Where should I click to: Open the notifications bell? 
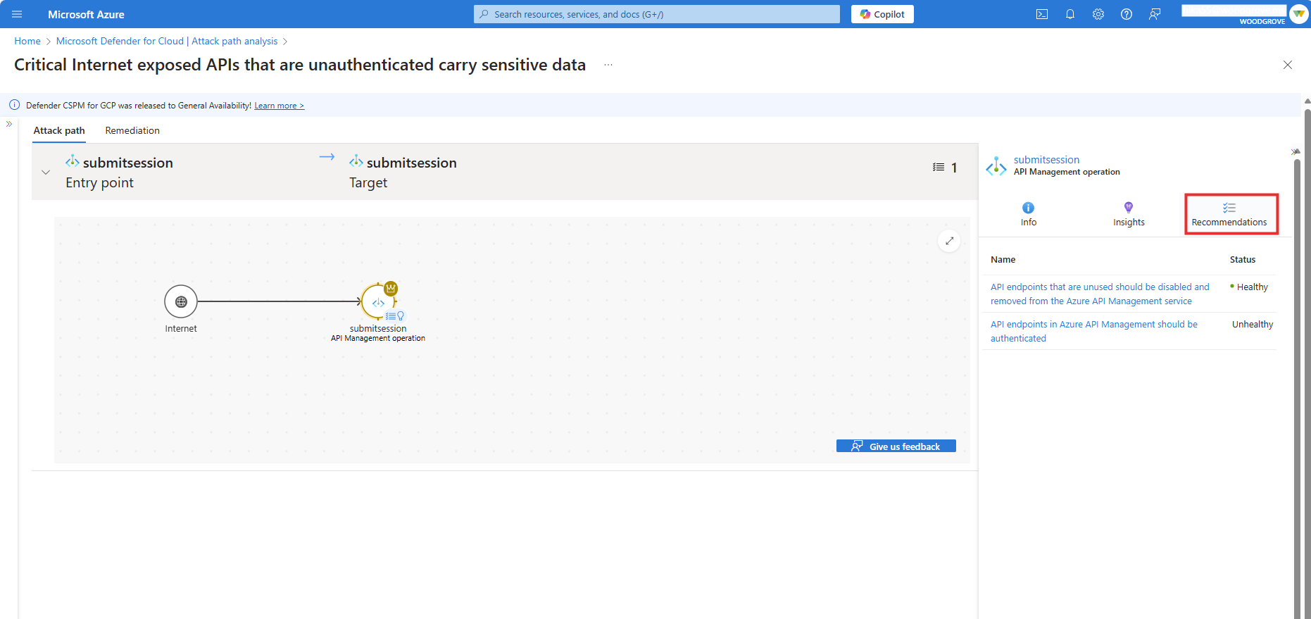tap(1070, 14)
